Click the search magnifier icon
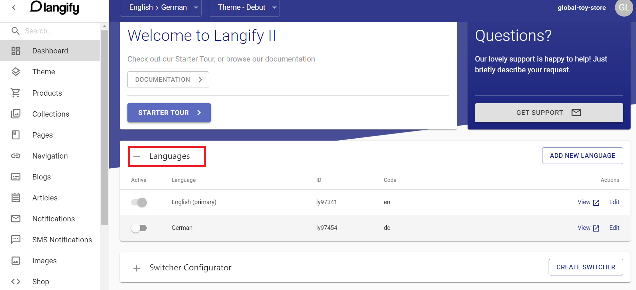636x290 pixels. pos(15,31)
